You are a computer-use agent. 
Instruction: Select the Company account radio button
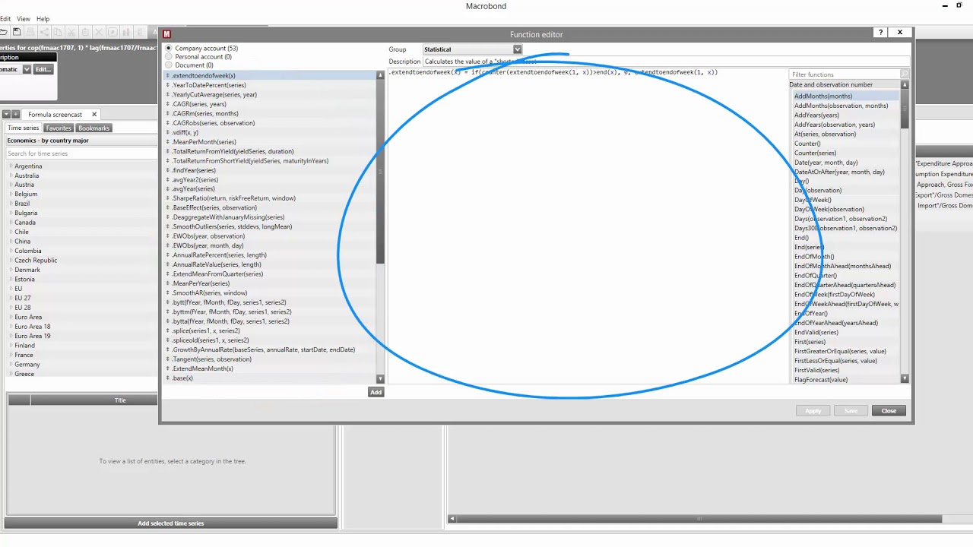click(x=169, y=49)
